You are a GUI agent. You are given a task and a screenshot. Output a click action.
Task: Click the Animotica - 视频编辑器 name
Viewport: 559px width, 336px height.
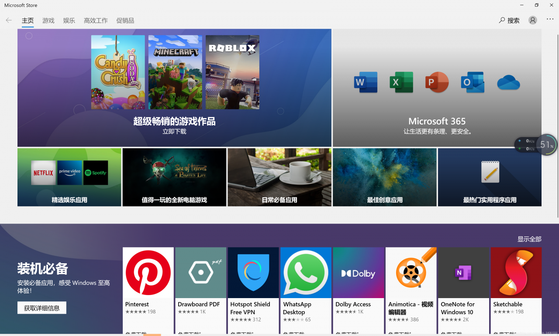(411, 308)
